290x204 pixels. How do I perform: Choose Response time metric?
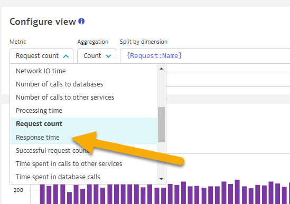[x=38, y=138]
